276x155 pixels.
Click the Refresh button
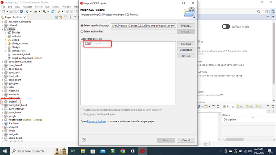[x=186, y=56]
